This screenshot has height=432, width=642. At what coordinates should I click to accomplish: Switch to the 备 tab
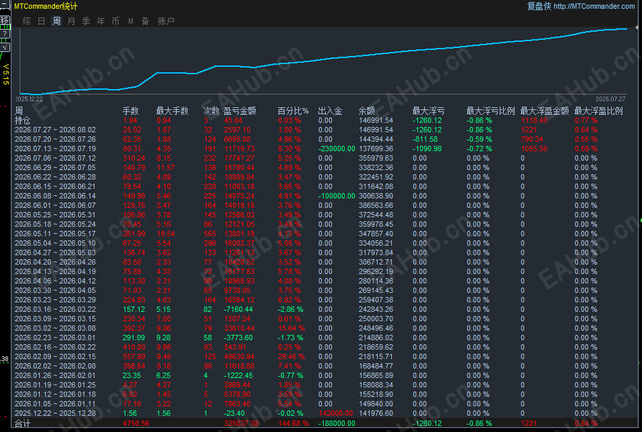(145, 21)
